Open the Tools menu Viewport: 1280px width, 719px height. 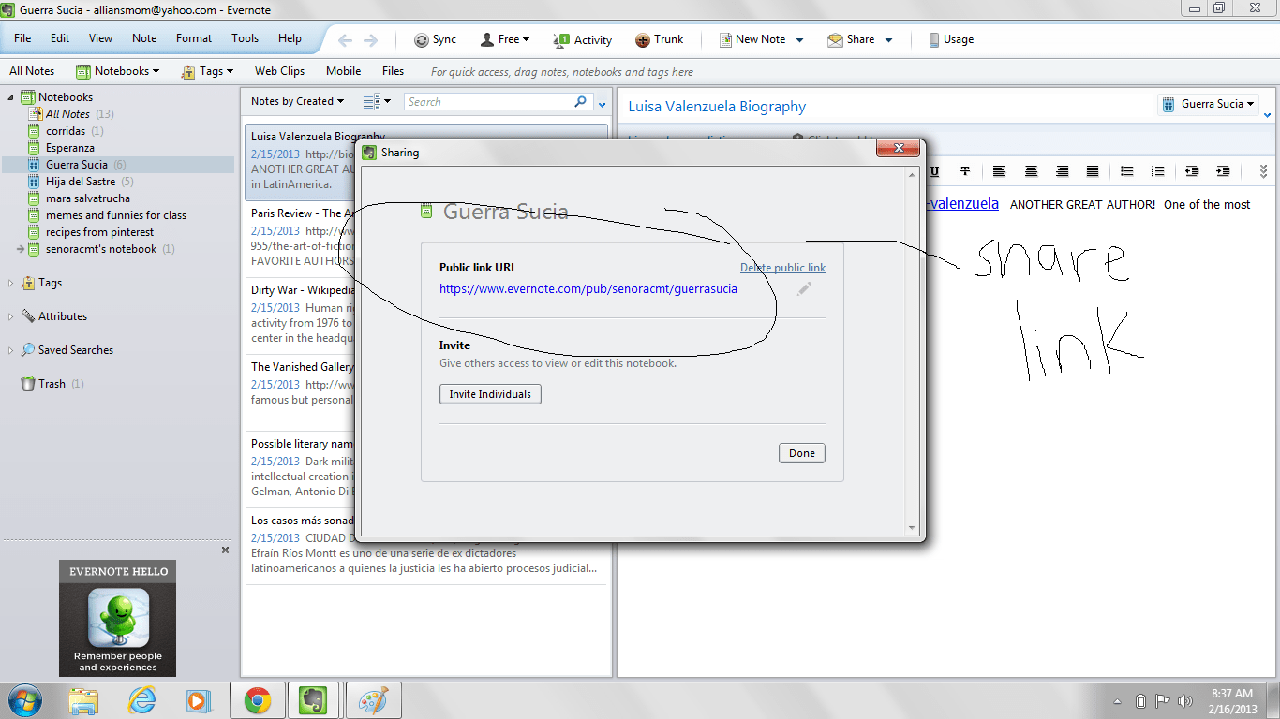(x=246, y=38)
